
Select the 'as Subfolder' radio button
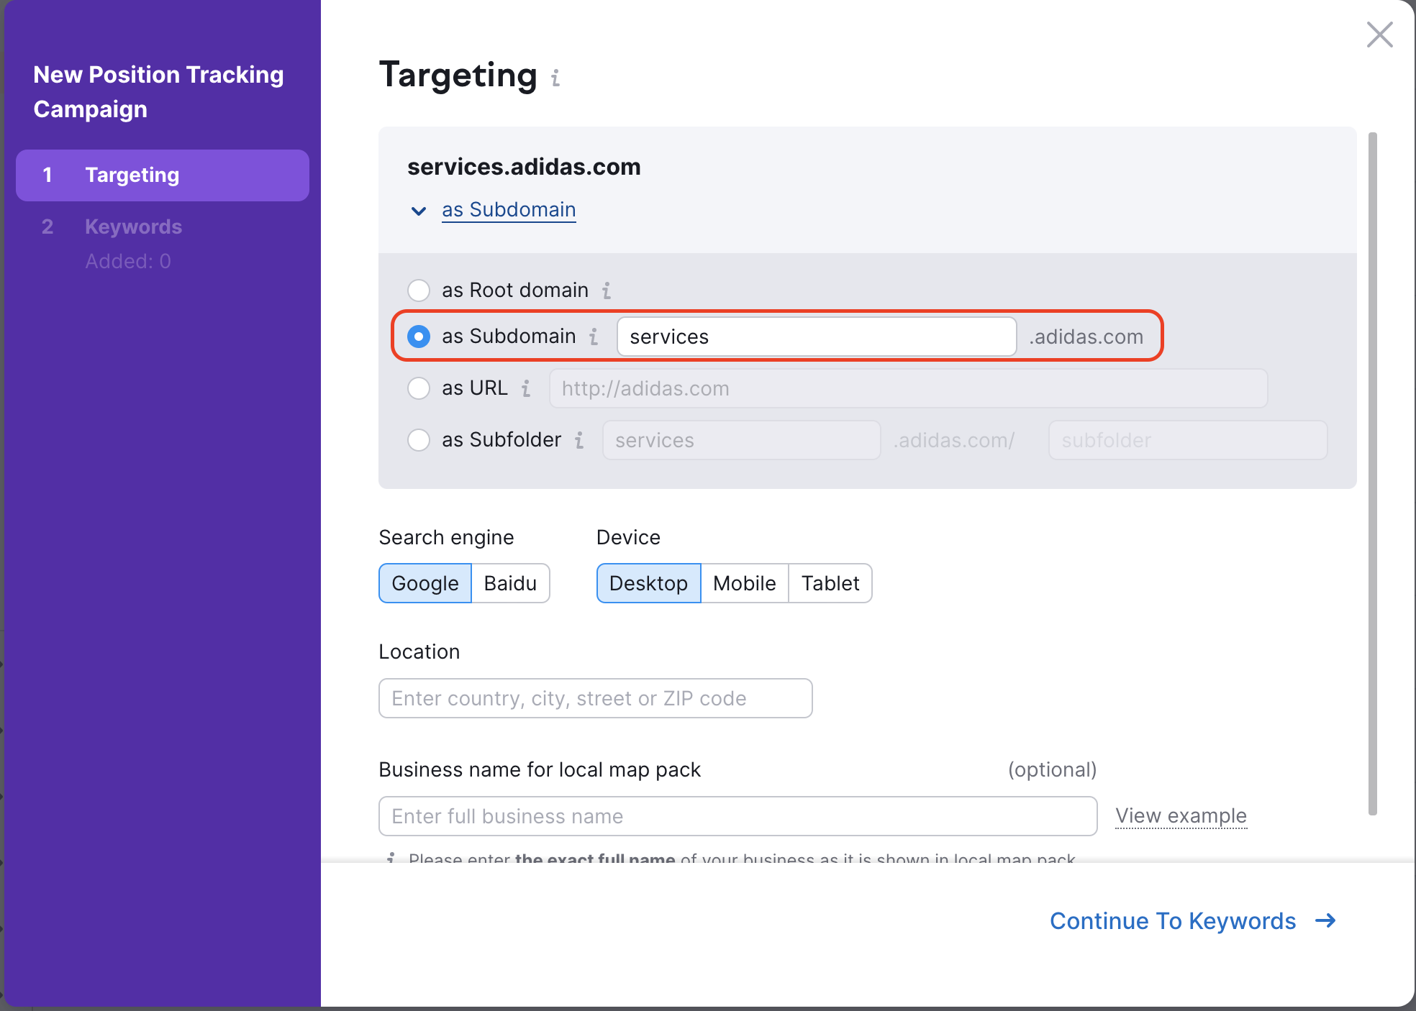click(x=419, y=440)
